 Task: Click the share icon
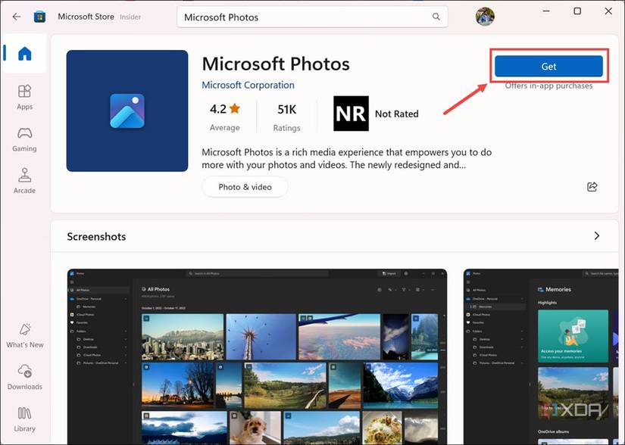pyautogui.click(x=592, y=187)
